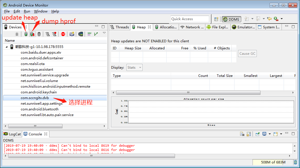Image resolution: width=300 pixels, height=168 pixels.
Task: Maximize the Heap view panel
Action: tap(293, 27)
